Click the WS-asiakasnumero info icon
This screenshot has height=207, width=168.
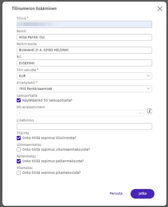pos(149,111)
